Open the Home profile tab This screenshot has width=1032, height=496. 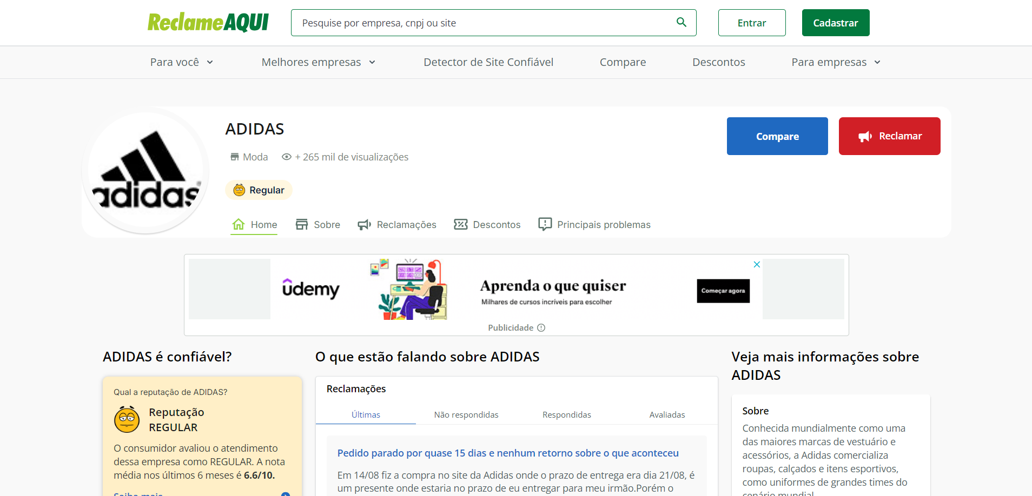[x=254, y=224]
